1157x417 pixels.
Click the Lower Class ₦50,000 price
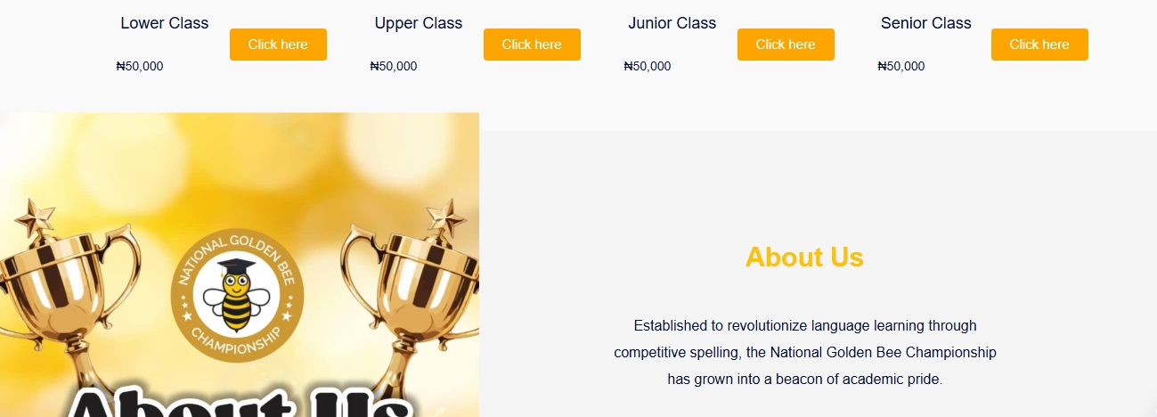140,66
